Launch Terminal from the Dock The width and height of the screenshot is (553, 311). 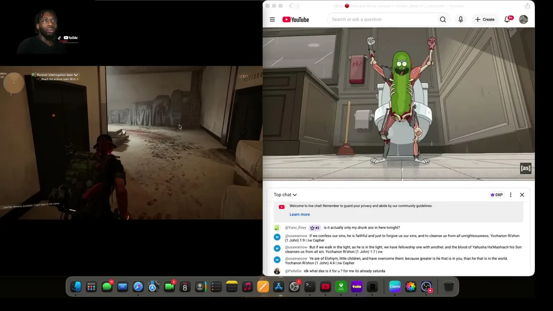pos(310,287)
